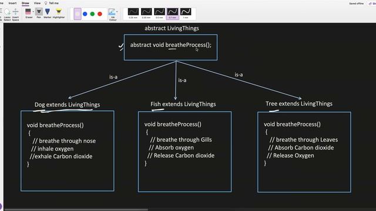Set pen thickness to 1 mm
This screenshot has height=211, width=376.
[186, 13]
